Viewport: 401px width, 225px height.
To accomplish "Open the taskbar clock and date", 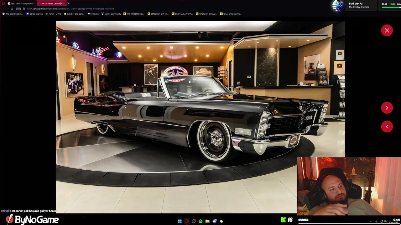I will click(395, 221).
